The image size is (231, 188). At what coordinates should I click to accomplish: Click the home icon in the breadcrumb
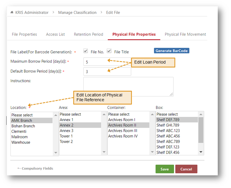[12, 12]
